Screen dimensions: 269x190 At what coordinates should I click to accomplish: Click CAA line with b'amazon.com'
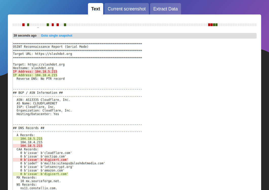42,171
